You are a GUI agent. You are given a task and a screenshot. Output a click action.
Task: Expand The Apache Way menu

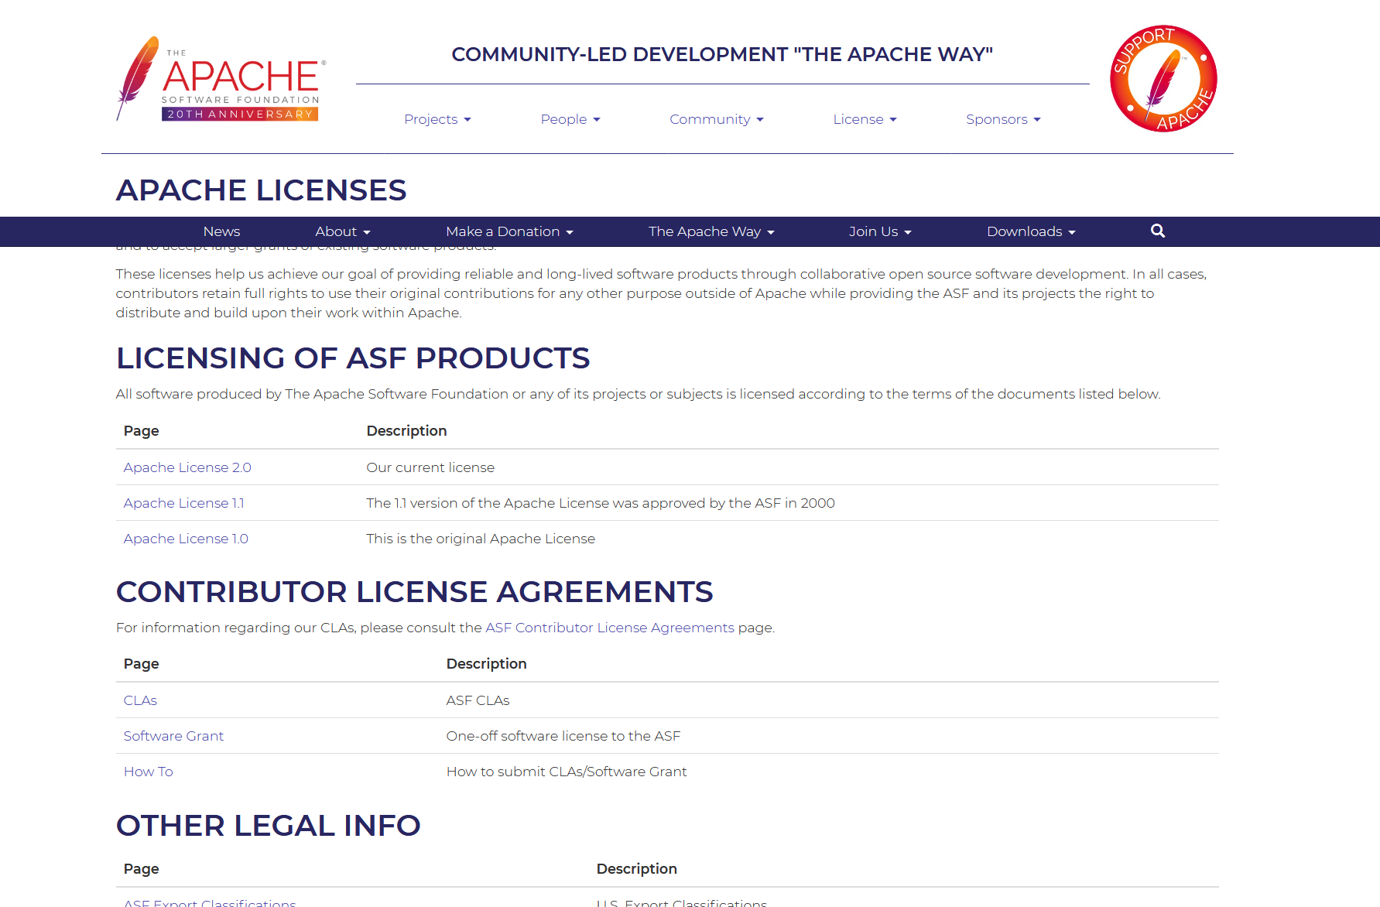click(711, 231)
